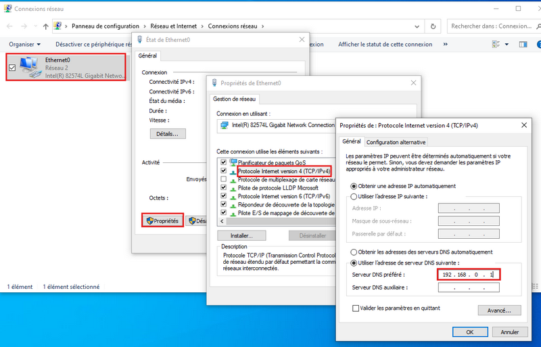Open the 'Connexion en utilisant' adapter box
Screen dimensions: 541x347
[x=277, y=125]
